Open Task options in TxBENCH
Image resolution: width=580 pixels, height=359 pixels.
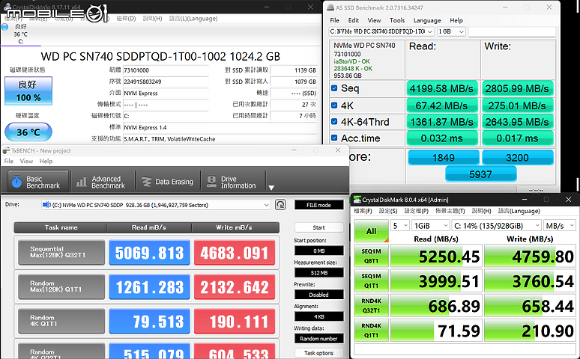pyautogui.click(x=319, y=353)
